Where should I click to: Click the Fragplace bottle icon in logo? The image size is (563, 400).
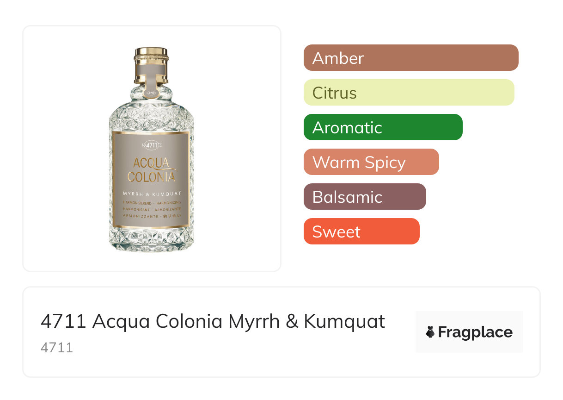(430, 332)
